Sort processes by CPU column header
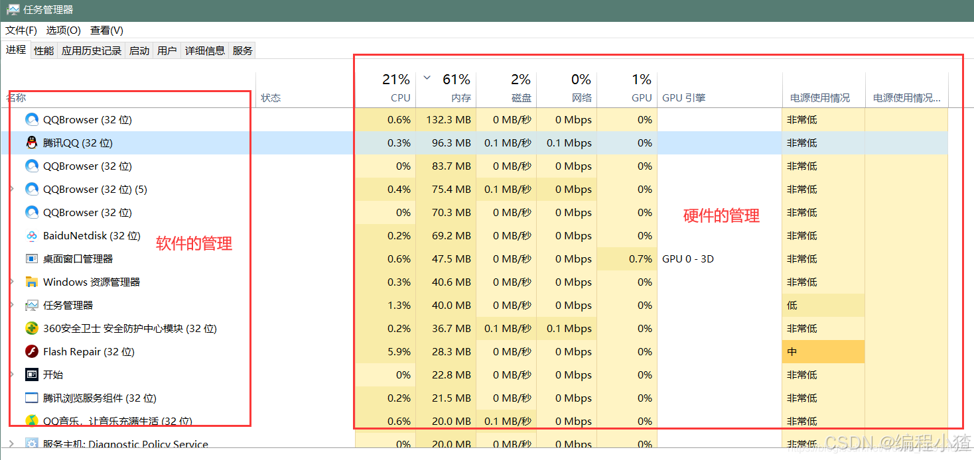Image resolution: width=974 pixels, height=460 pixels. [x=385, y=89]
